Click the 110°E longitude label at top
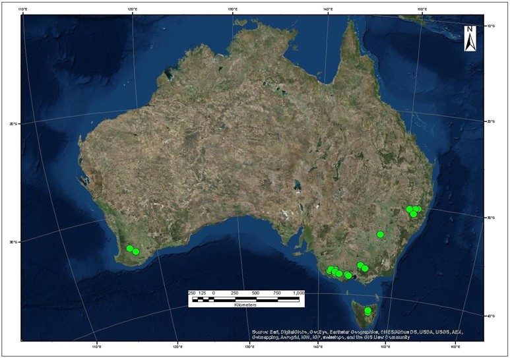 tap(23, 9)
